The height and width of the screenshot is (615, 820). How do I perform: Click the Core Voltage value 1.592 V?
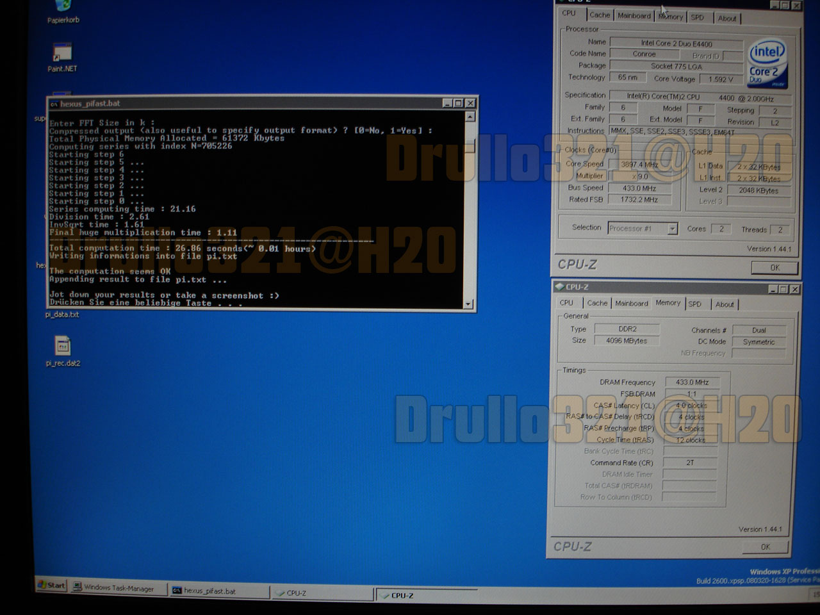click(x=721, y=79)
